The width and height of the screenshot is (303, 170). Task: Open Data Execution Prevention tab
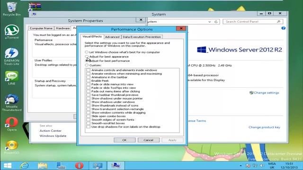[x=142, y=37]
